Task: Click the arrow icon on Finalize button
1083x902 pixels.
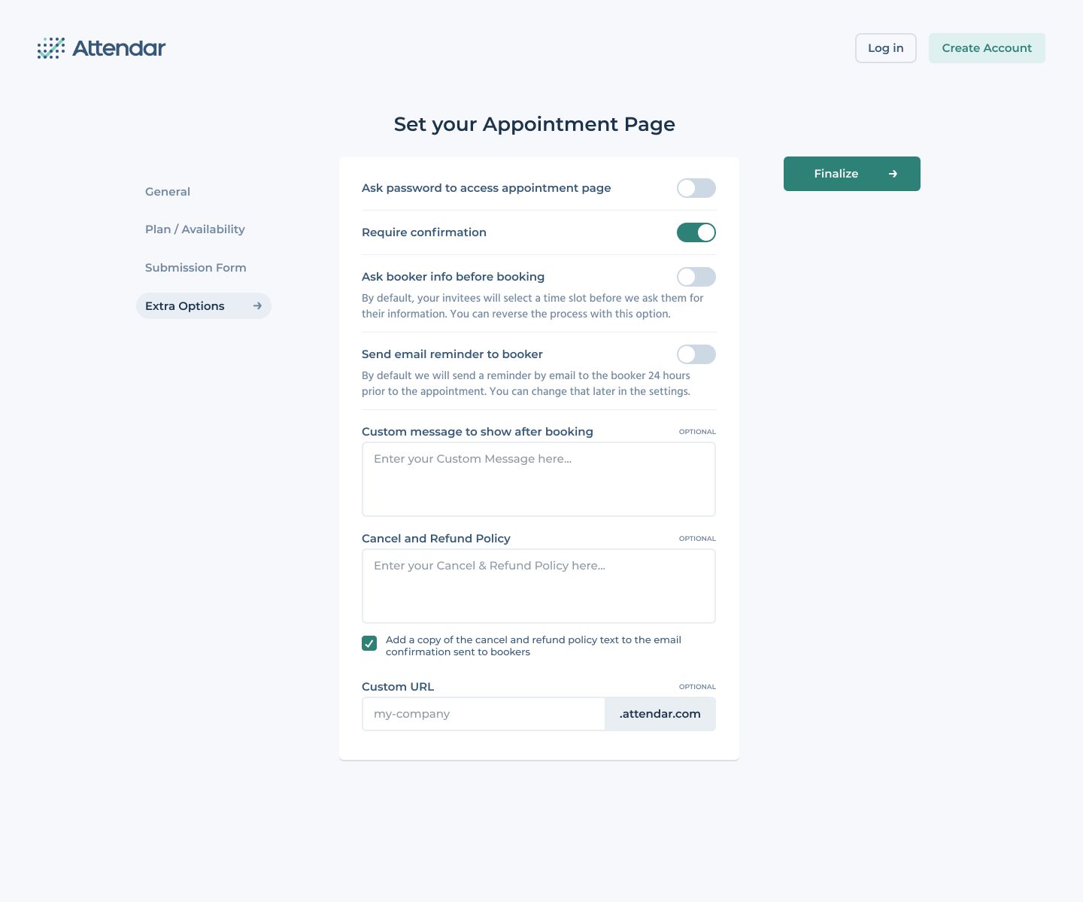Action: tap(893, 174)
